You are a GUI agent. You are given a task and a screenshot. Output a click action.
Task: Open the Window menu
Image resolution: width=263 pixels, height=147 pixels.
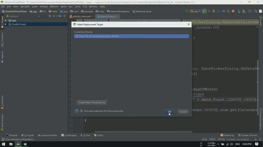coord(93,7)
